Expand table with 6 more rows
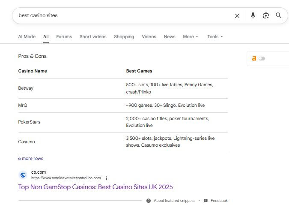 [x=31, y=158]
